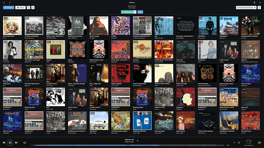264x148 pixels.
Task: Open the bookmarks icon
Action: 254,3
